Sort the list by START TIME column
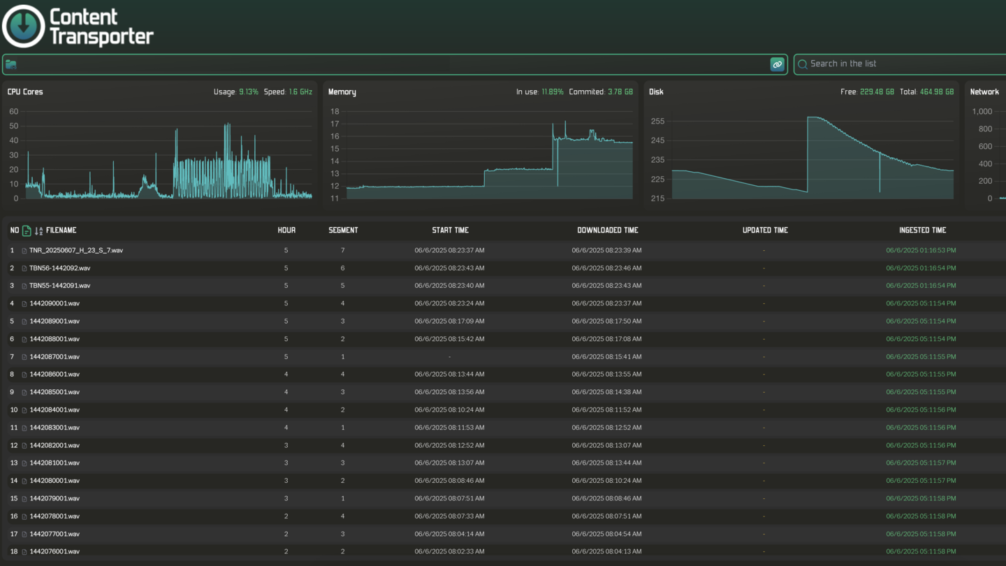This screenshot has width=1006, height=566. click(x=450, y=231)
